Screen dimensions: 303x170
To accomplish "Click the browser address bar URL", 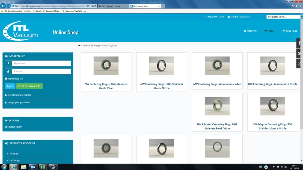I will (x=49, y=6).
